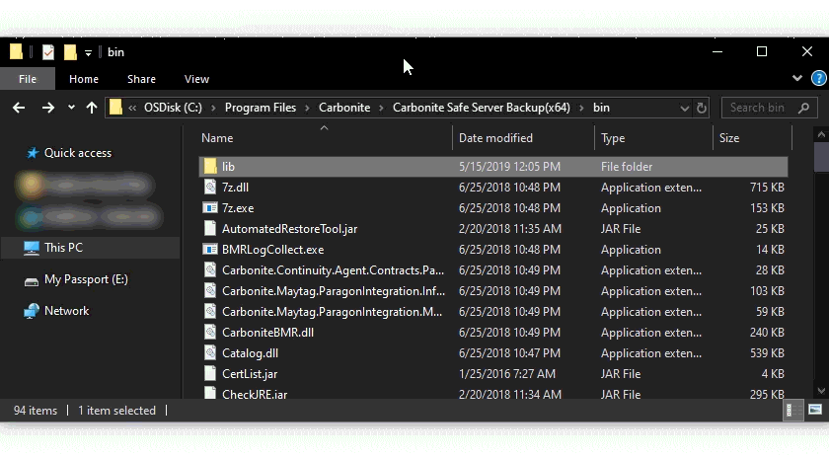Click the Carbonite breadcrumb
The image size is (829, 458).
[x=344, y=108]
